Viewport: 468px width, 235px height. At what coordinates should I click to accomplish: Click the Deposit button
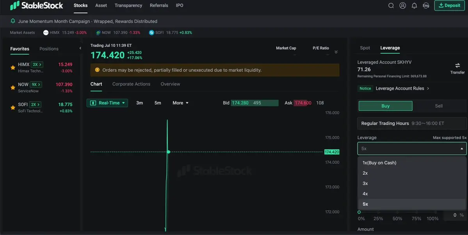pyautogui.click(x=450, y=6)
